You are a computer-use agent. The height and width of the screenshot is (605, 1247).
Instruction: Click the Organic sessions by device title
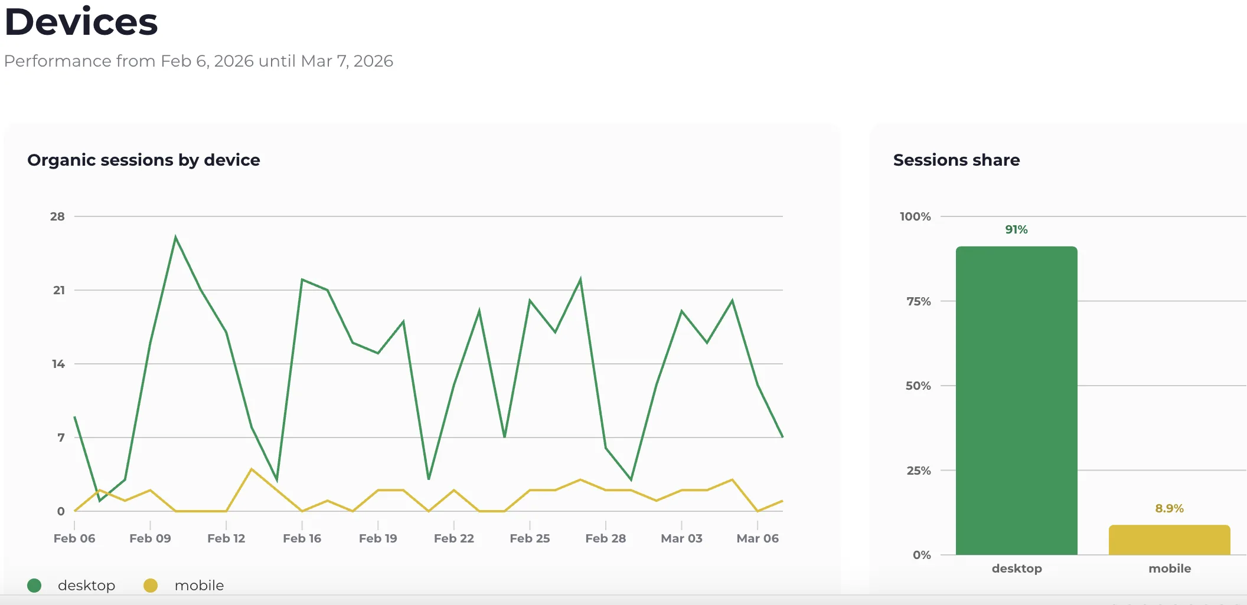(x=143, y=160)
